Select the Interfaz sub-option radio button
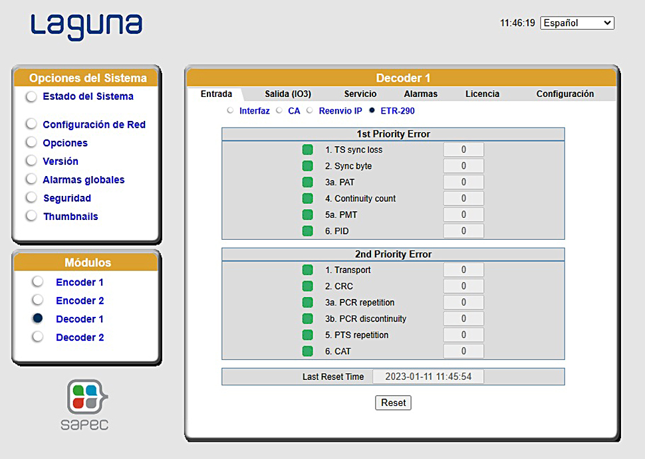Image resolution: width=645 pixels, height=459 pixels. tap(230, 110)
